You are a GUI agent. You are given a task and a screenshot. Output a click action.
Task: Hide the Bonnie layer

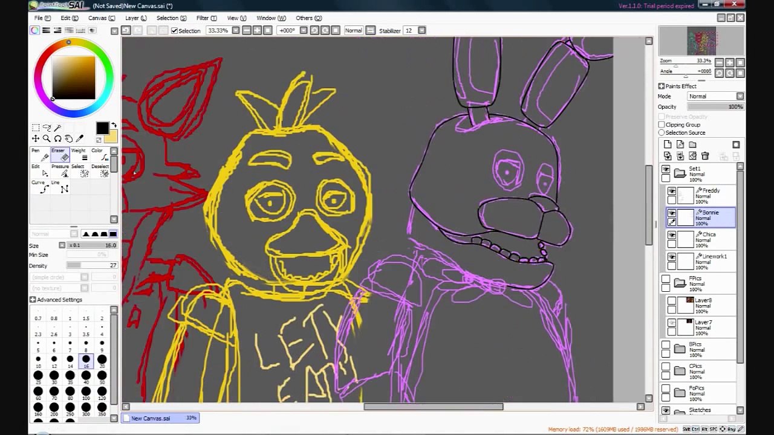(x=672, y=213)
